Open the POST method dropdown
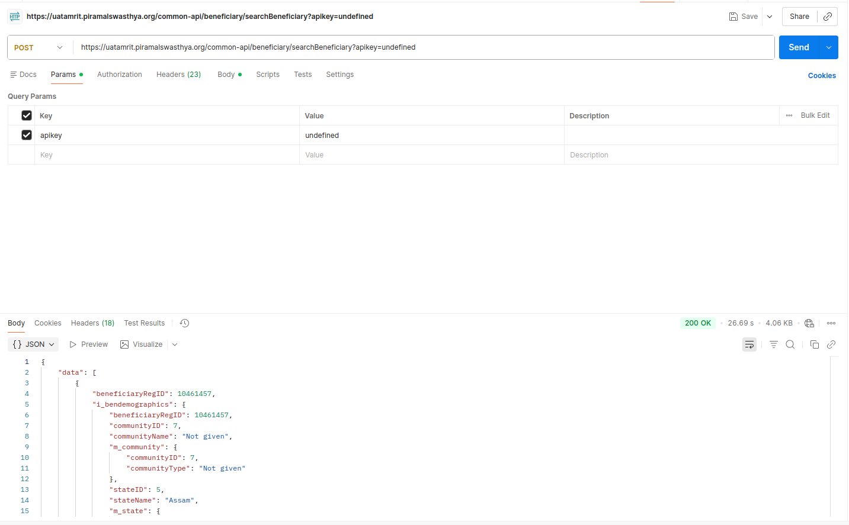 [39, 47]
